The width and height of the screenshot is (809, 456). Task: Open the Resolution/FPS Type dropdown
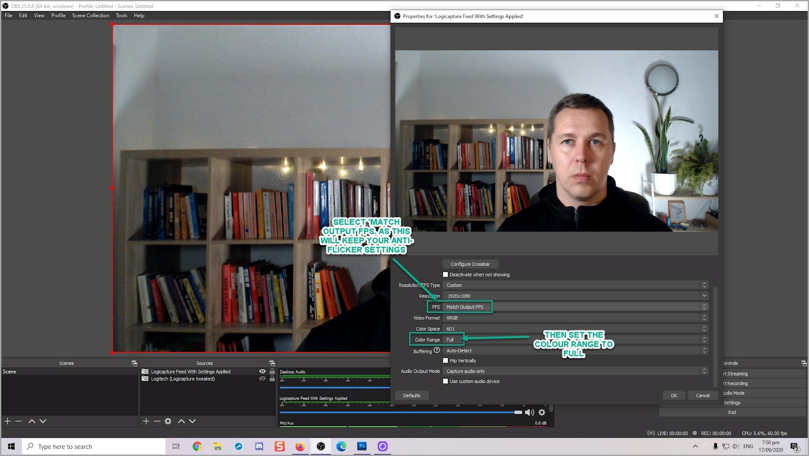tap(575, 285)
